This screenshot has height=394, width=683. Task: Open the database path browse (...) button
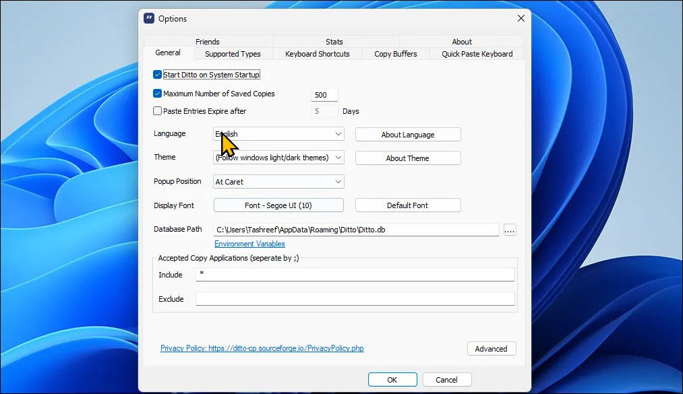[510, 230]
